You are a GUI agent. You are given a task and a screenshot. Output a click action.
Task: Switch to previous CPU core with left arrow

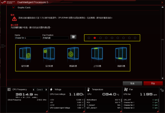coord(34,90)
